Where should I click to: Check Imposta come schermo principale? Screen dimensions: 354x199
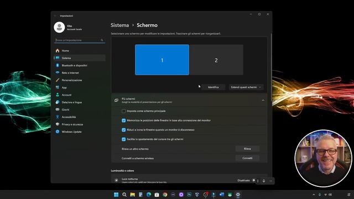[123, 111]
